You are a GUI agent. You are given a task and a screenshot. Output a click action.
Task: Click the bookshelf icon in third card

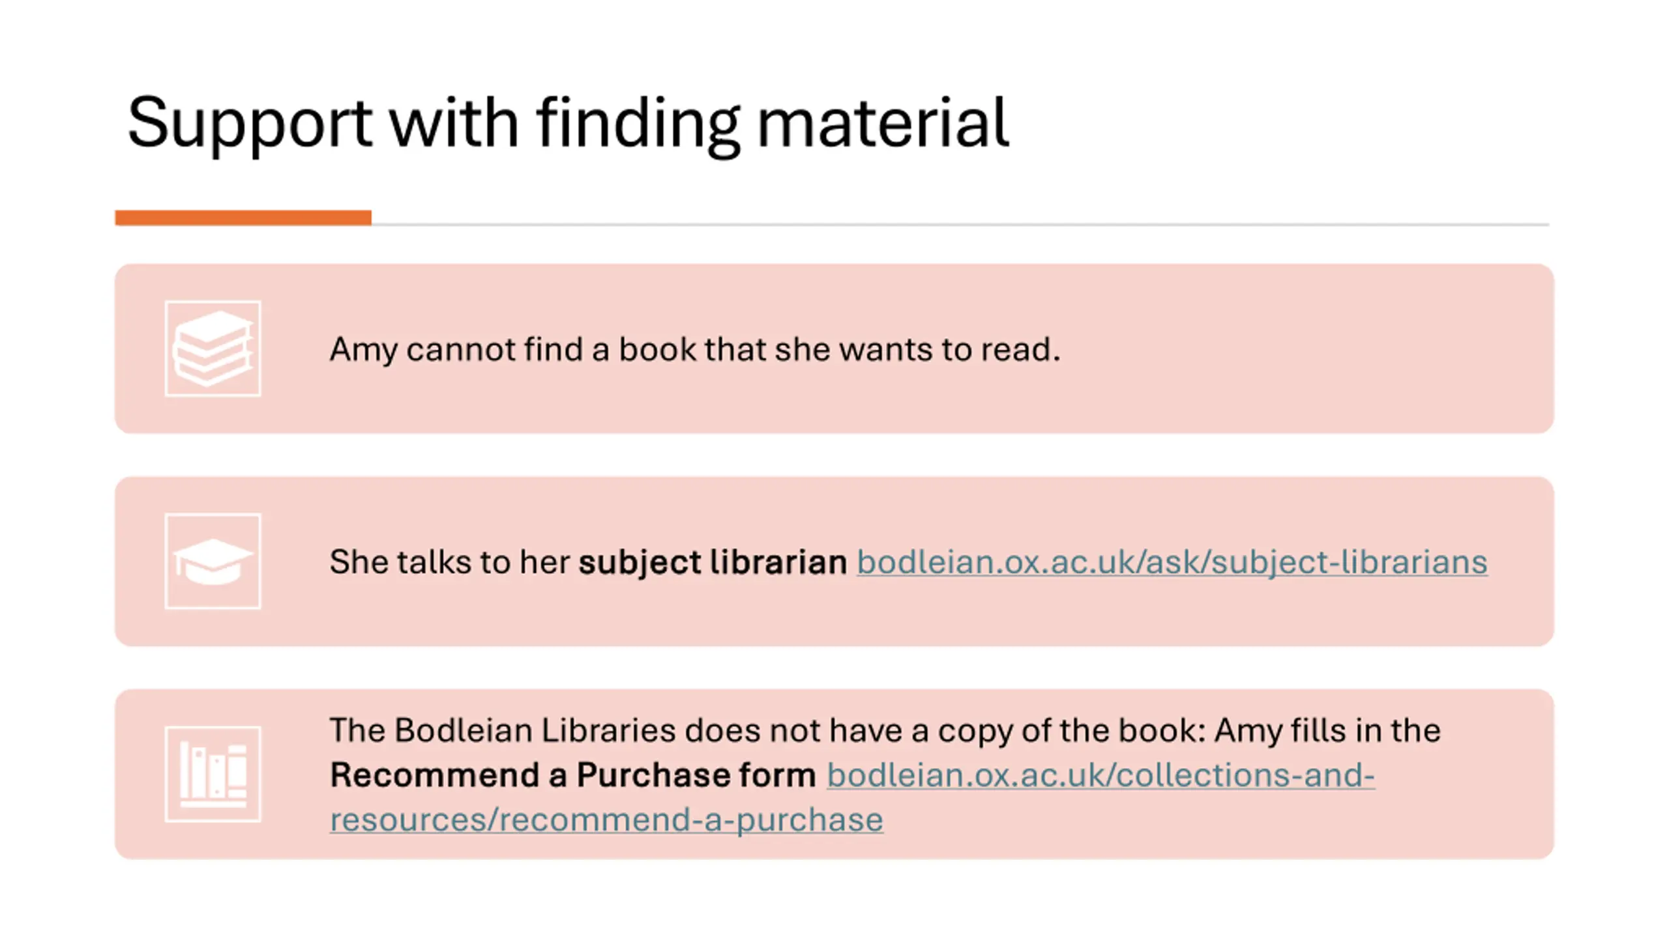point(213,774)
